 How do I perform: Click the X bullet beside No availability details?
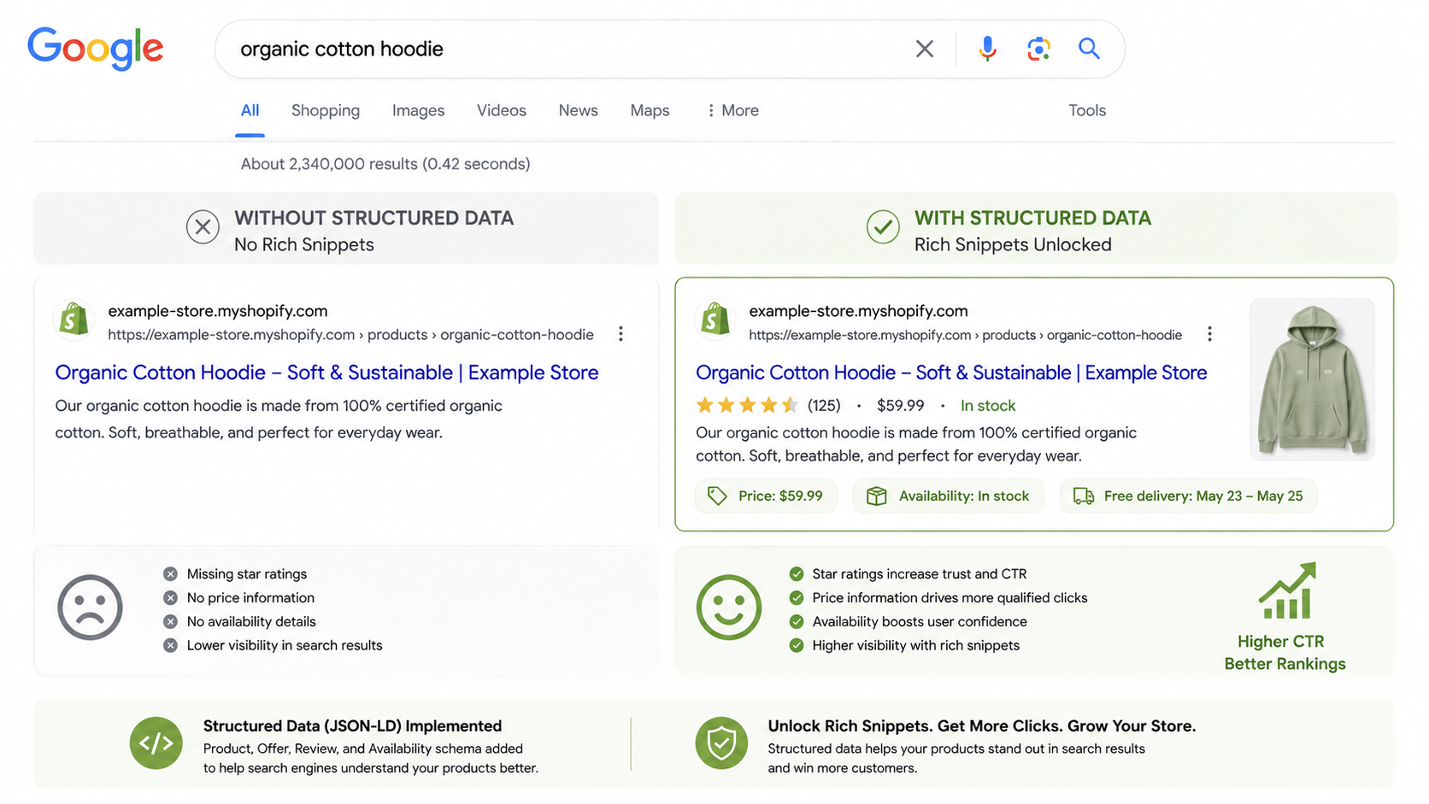pos(170,622)
